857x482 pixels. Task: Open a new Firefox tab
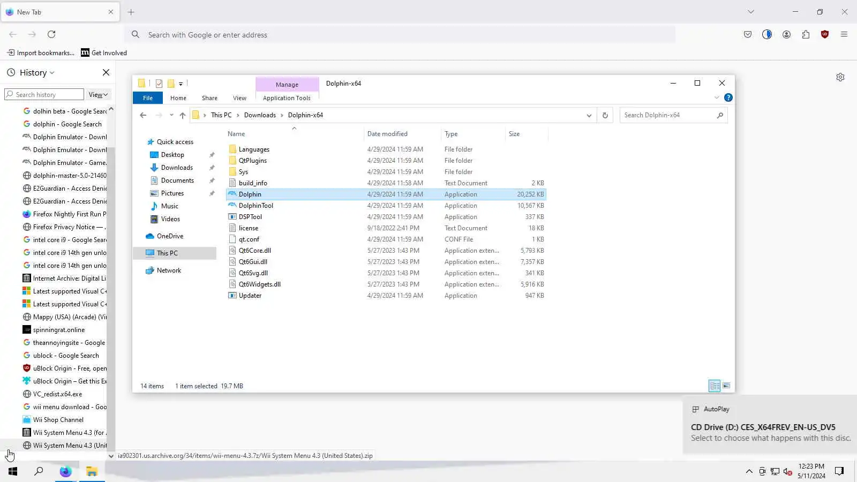(131, 12)
